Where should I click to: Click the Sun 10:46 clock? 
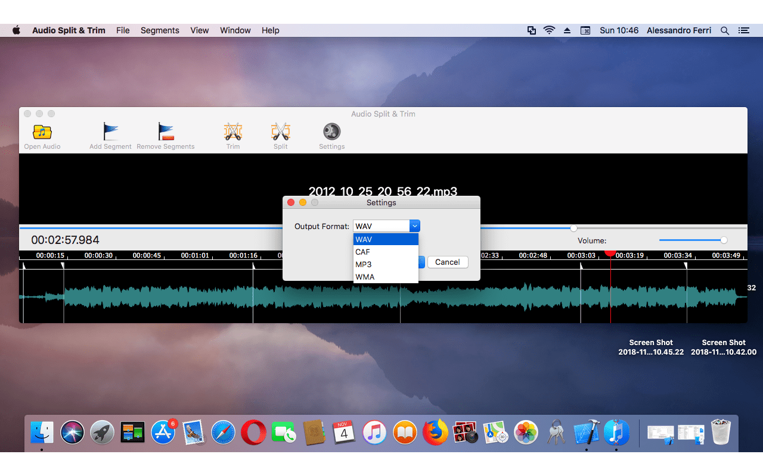(619, 30)
